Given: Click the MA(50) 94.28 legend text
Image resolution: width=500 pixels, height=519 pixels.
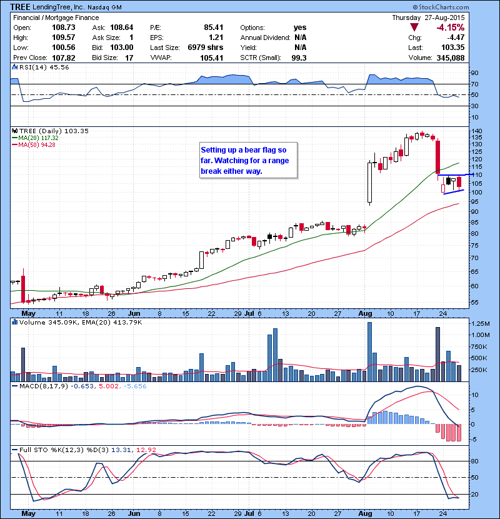Looking at the screenshot, I should click(37, 145).
